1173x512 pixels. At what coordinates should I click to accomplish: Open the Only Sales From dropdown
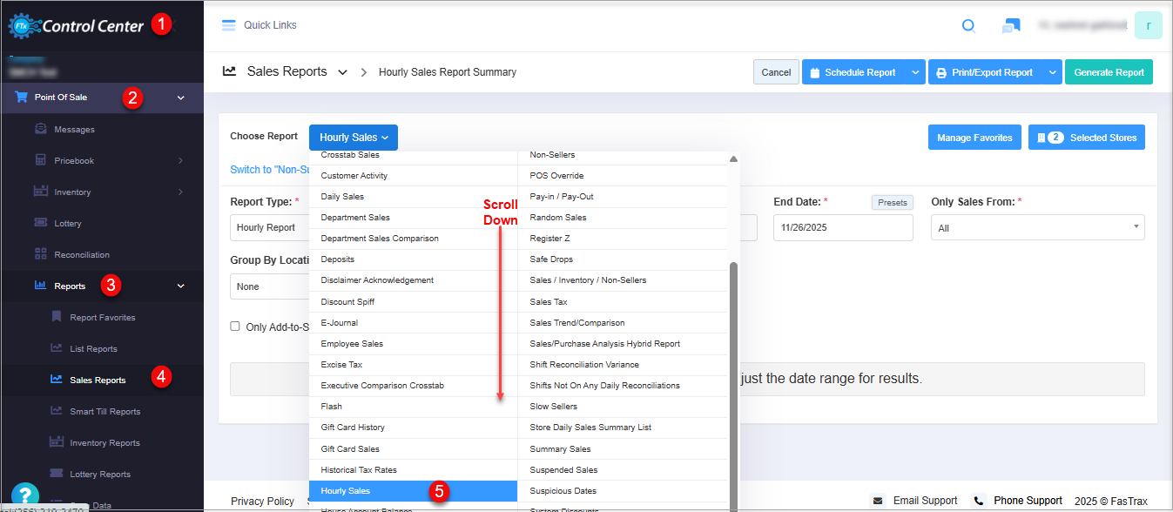click(x=1036, y=228)
